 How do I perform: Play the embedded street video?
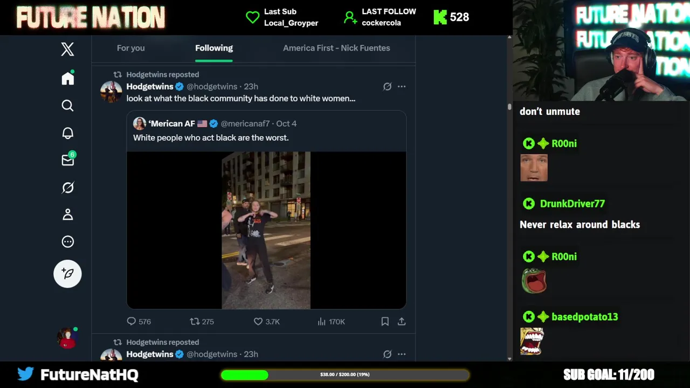pyautogui.click(x=266, y=230)
